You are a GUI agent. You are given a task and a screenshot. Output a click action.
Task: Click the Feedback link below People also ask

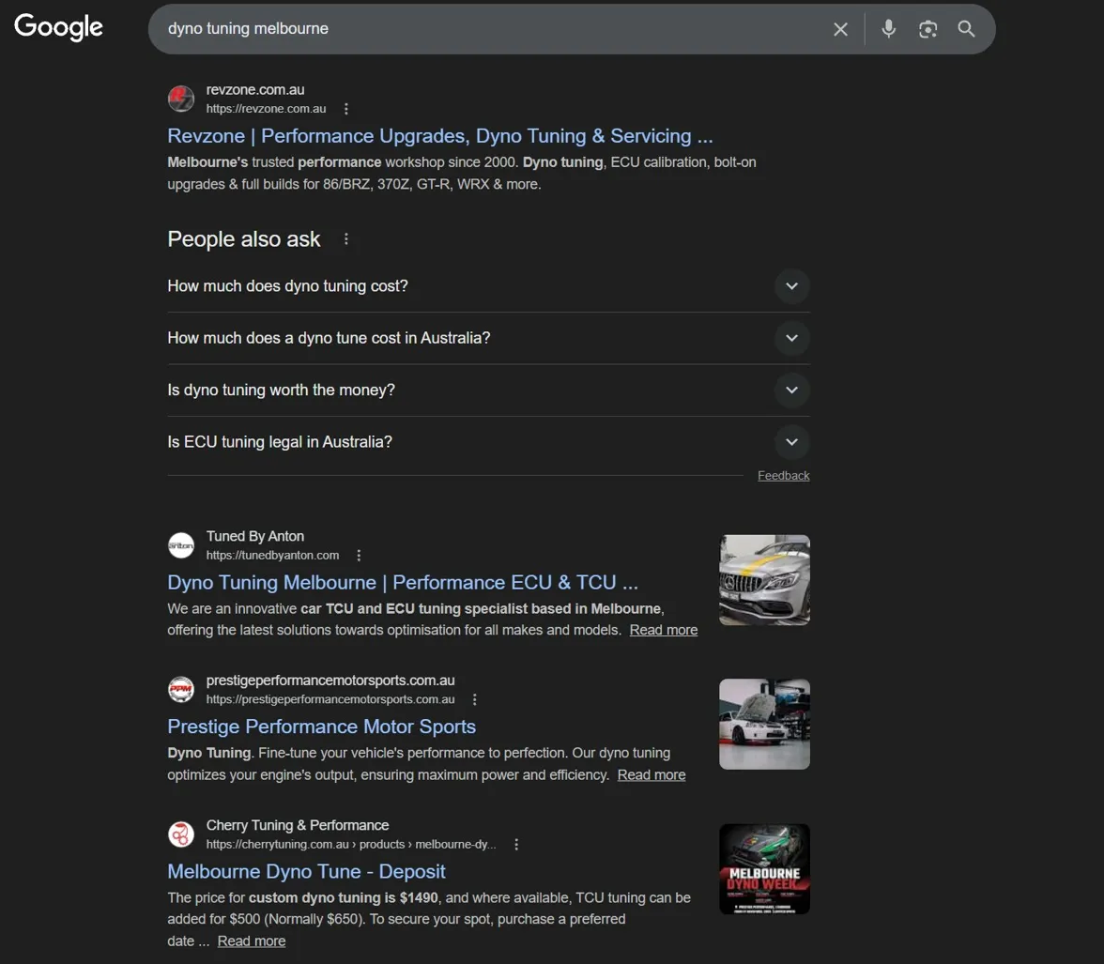pos(783,475)
